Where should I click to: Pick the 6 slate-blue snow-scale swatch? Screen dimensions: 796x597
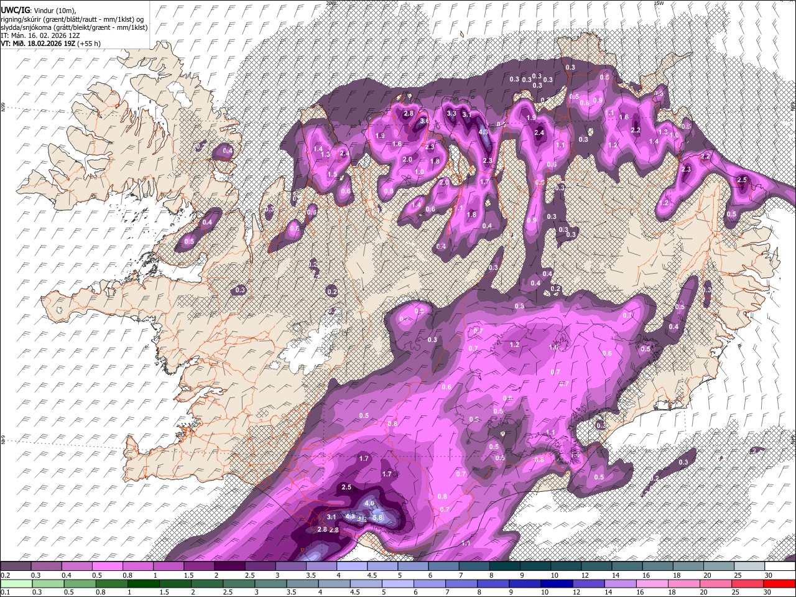(443, 567)
